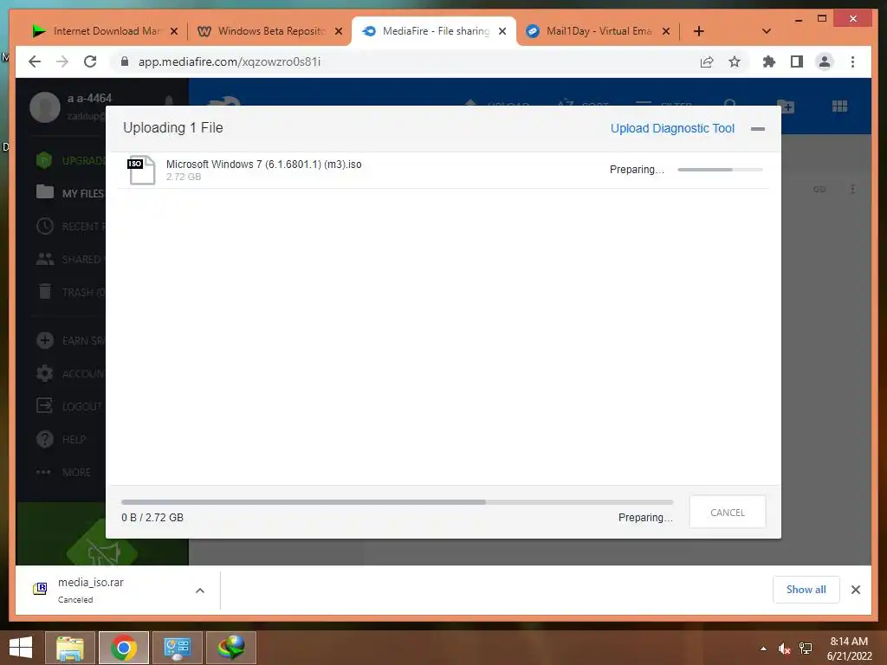Screen dimensions: 887x665
Task: Expand the tab search dropdown arrow
Action: point(767,31)
